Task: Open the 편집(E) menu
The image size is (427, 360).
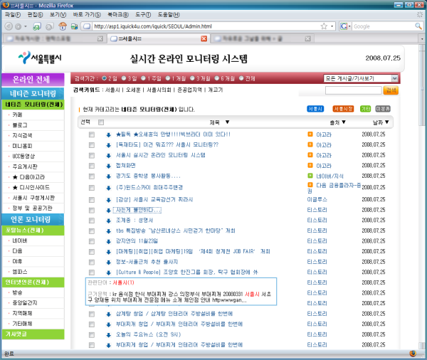Action: tap(35, 15)
